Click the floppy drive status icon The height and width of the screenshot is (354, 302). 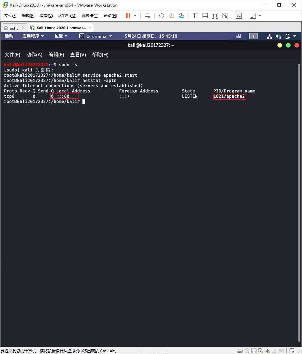254,351
